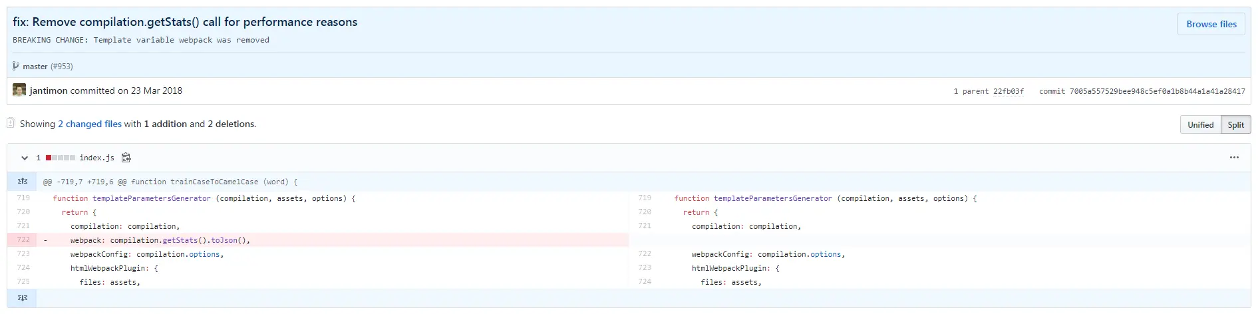Click right line number 719
The height and width of the screenshot is (314, 1258).
click(x=645, y=198)
